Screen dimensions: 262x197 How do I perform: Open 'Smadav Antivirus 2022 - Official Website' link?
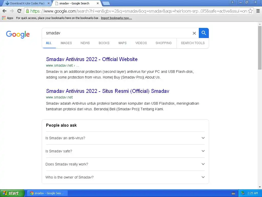(x=92, y=59)
